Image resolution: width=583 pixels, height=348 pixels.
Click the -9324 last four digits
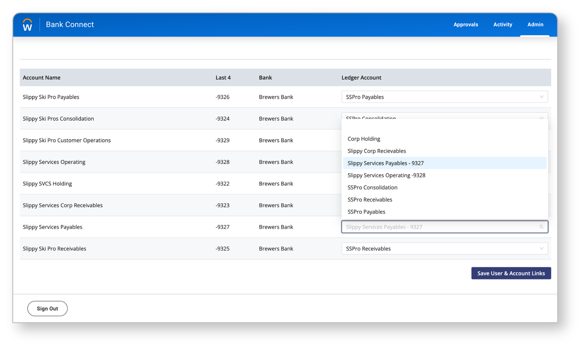(x=223, y=119)
